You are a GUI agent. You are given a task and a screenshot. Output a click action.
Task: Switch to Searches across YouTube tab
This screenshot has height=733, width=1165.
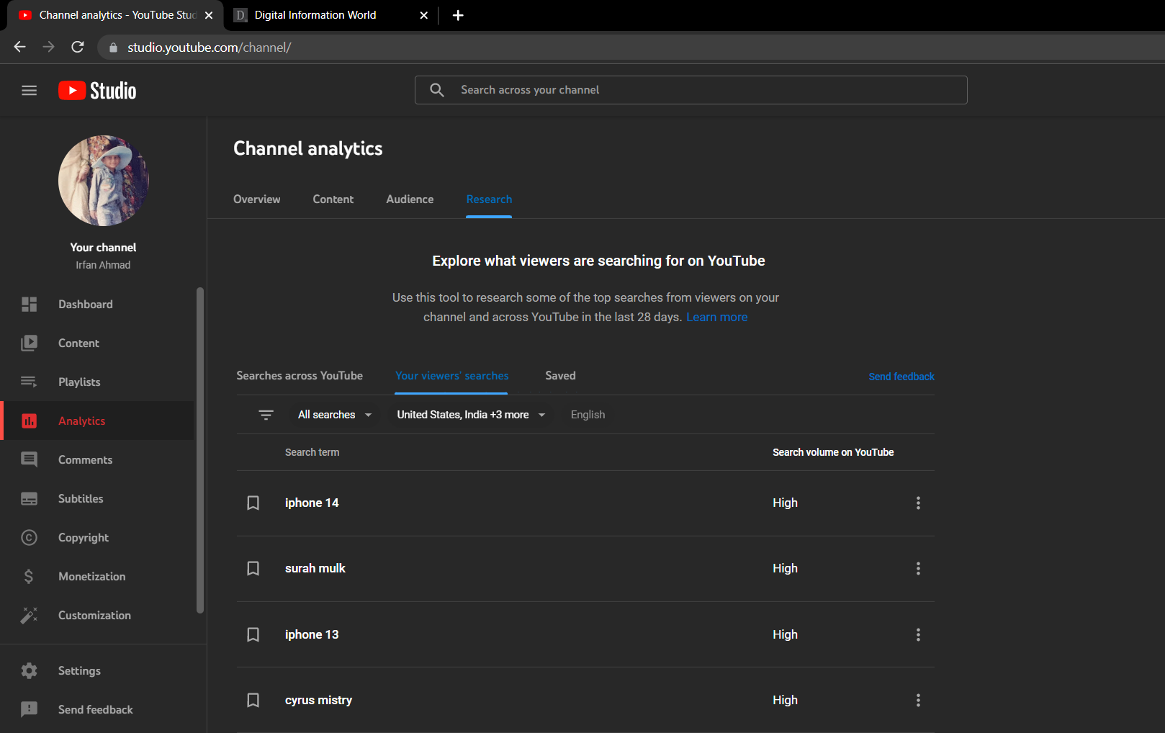tap(300, 376)
